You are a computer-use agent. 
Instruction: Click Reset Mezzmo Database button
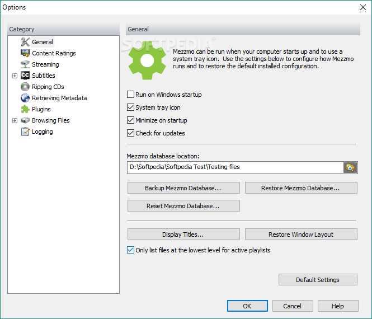tap(183, 205)
